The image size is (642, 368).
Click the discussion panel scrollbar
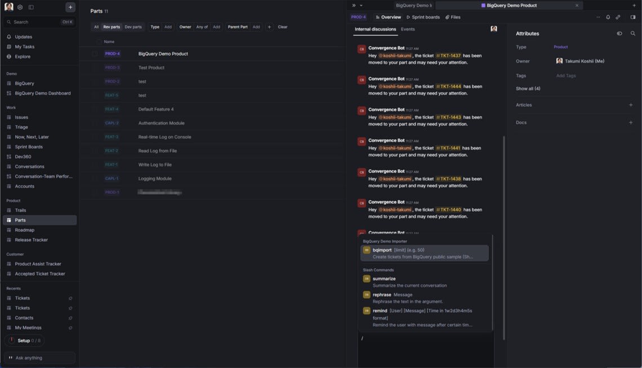[504, 236]
